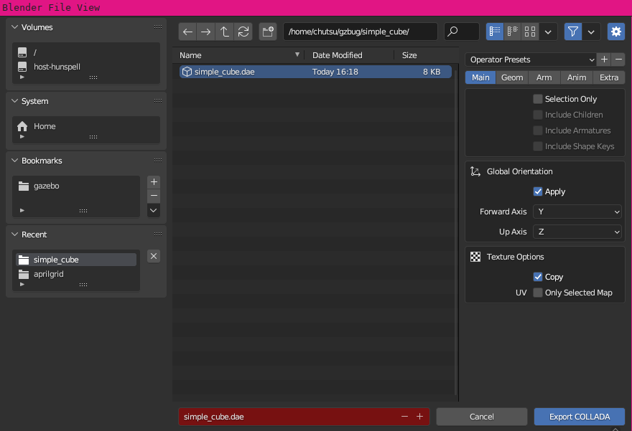Switch to the Anim tab
Screen dimensions: 632x431
[577, 77]
